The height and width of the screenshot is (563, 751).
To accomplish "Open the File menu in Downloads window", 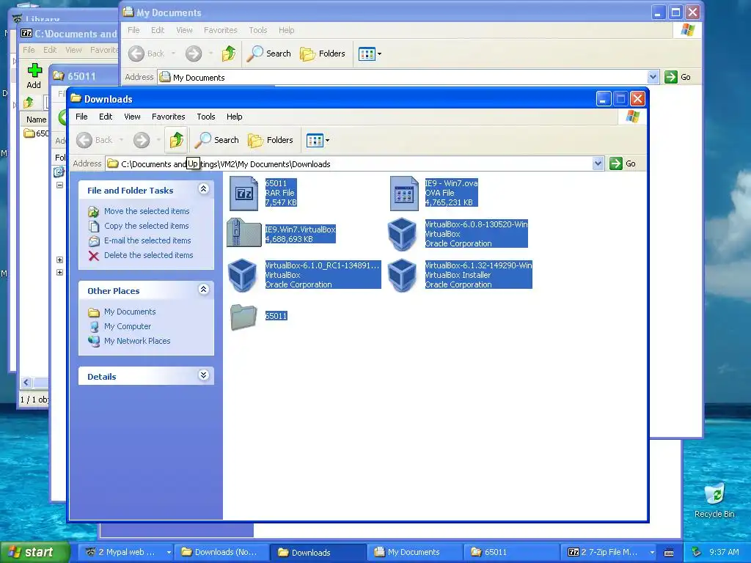I will click(81, 117).
